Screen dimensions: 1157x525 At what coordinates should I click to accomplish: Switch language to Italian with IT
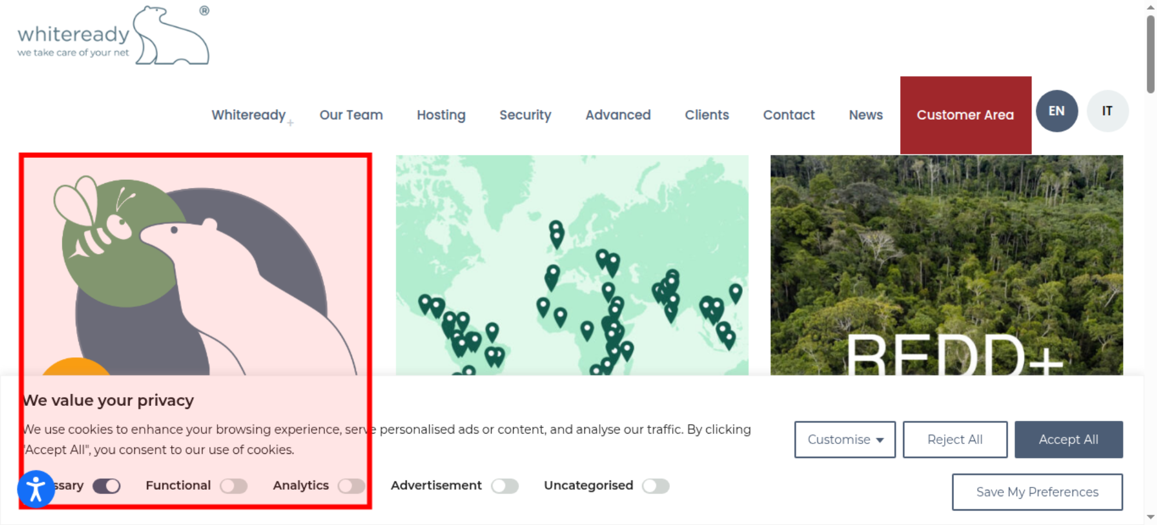[x=1107, y=111]
